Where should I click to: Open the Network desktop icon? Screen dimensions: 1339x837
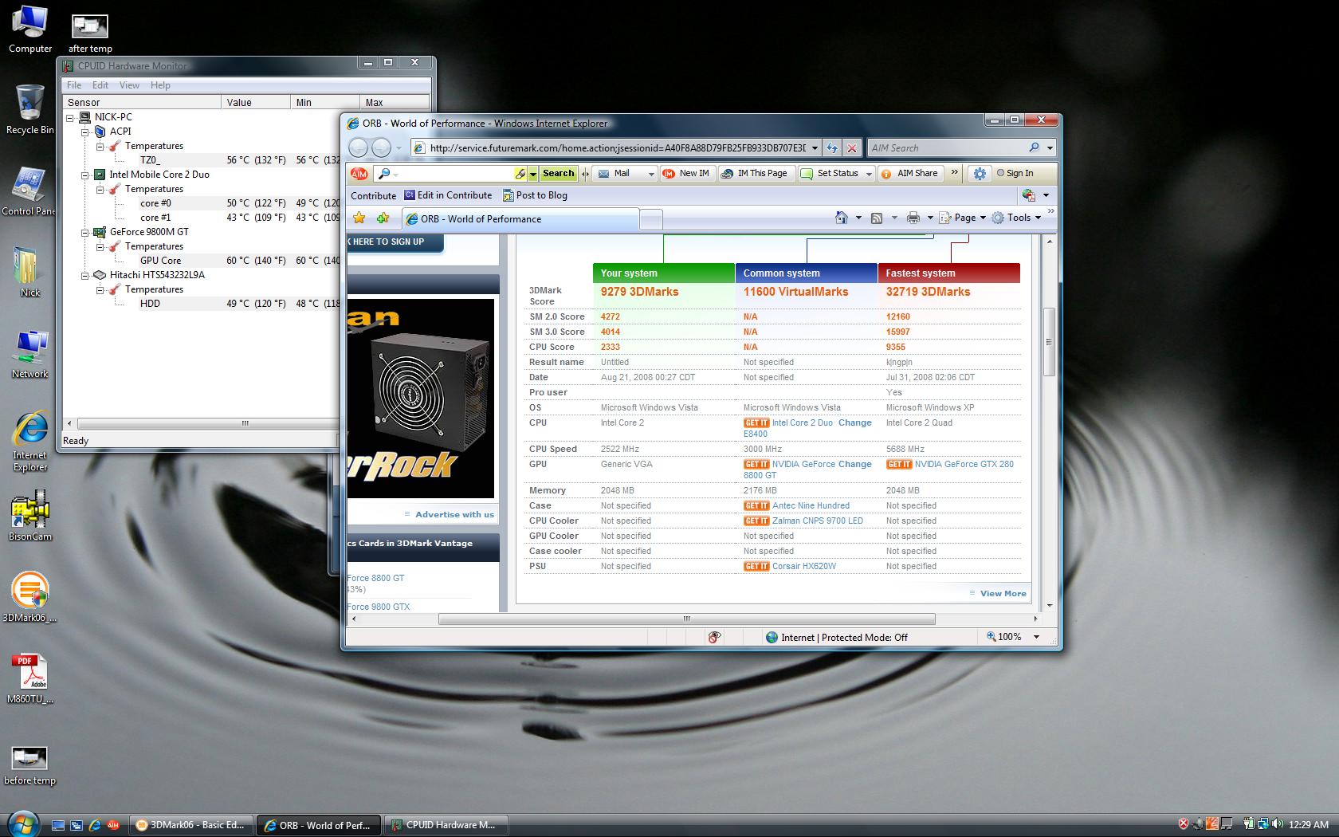tap(29, 353)
